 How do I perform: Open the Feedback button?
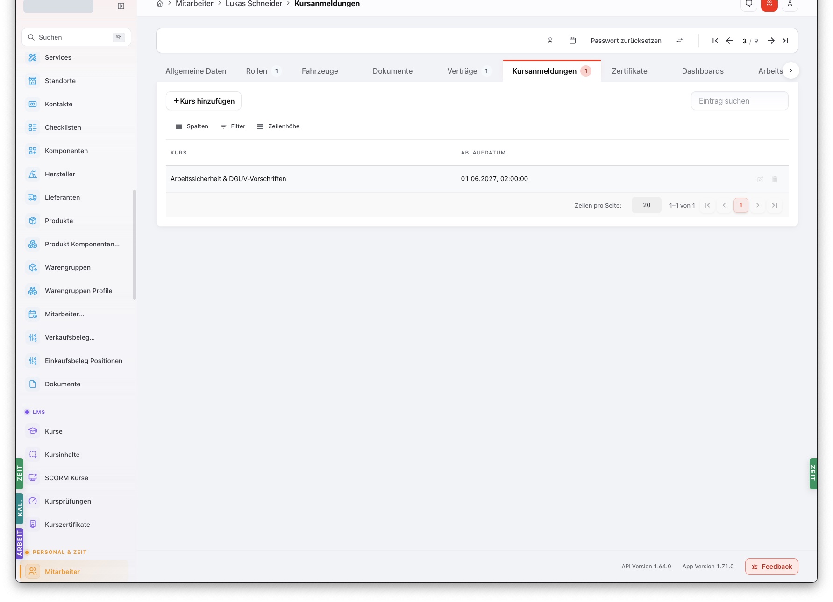click(x=771, y=567)
